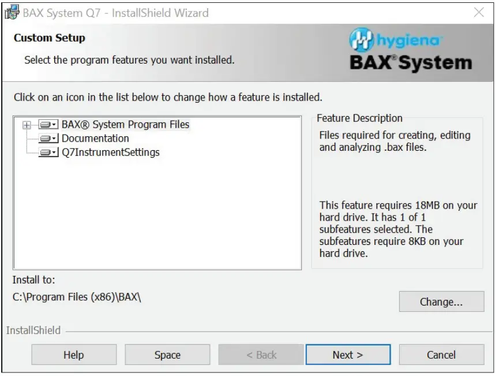The image size is (495, 376).
Task: Cancel the BAX System installation
Action: tap(441, 355)
